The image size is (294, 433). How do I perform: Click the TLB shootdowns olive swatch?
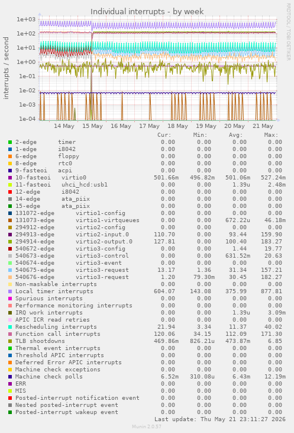(10, 341)
